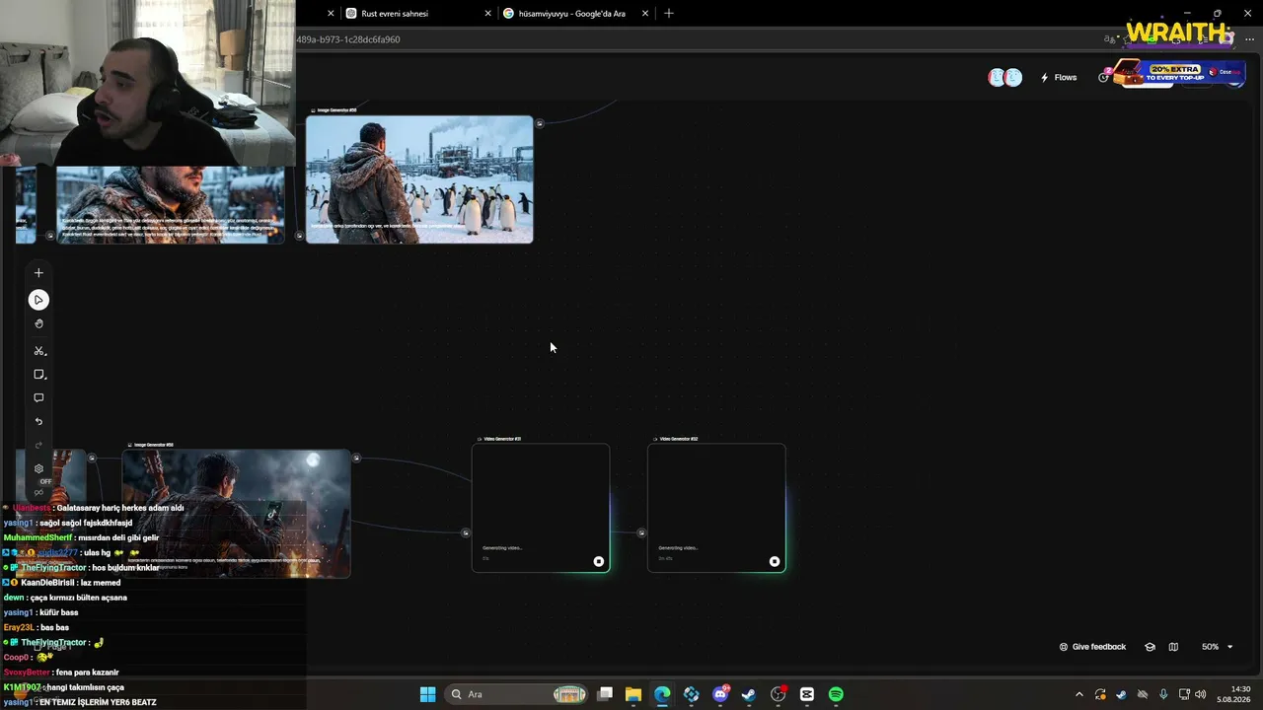Undo the last canvas action
The height and width of the screenshot is (710, 1263).
(38, 422)
